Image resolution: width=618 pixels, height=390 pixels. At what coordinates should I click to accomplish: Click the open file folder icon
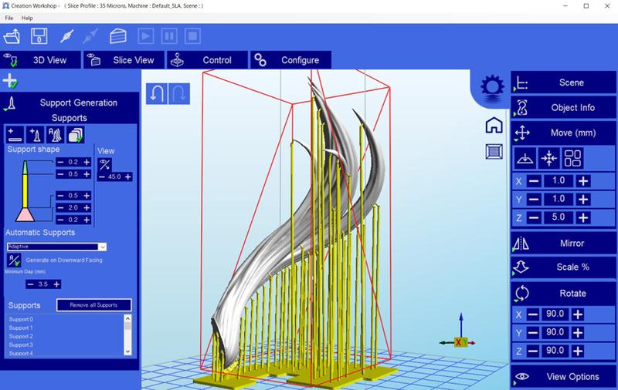pos(13,36)
